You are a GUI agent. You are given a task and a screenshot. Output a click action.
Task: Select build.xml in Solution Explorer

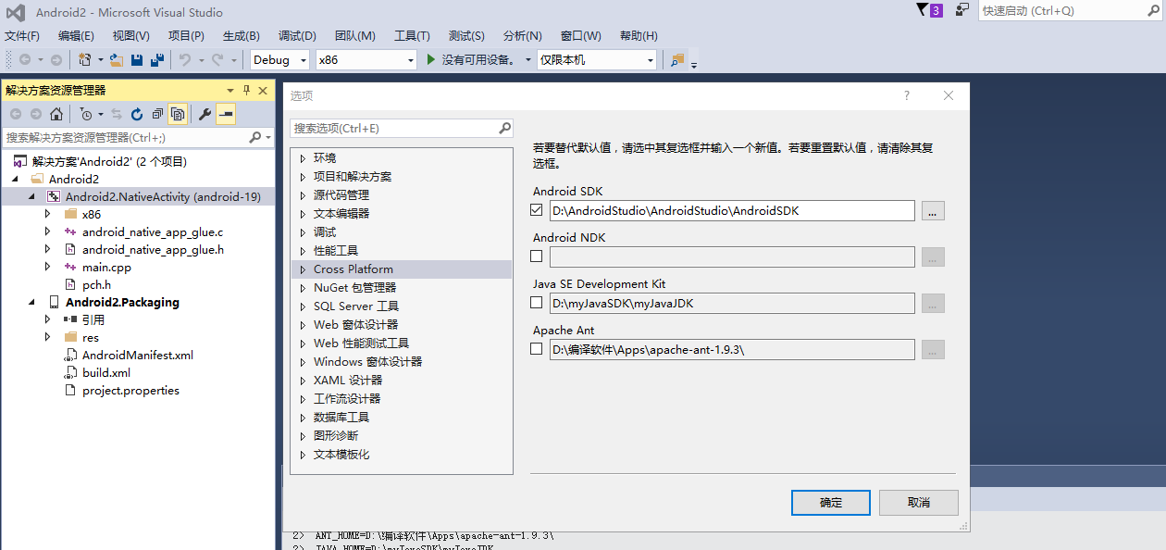[106, 373]
